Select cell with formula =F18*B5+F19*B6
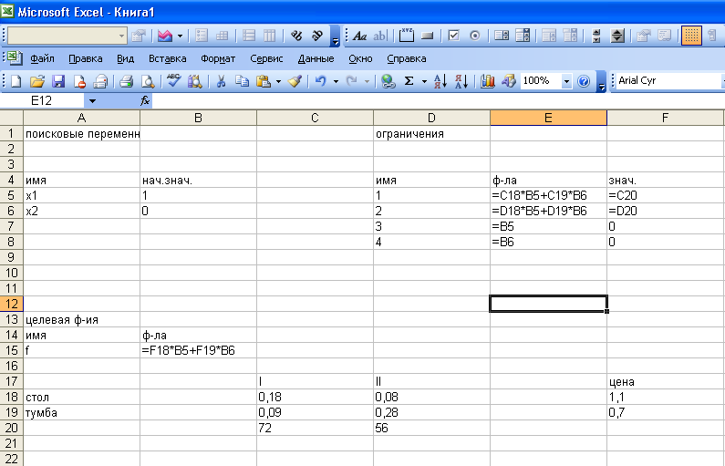This screenshot has width=725, height=466. (x=199, y=350)
